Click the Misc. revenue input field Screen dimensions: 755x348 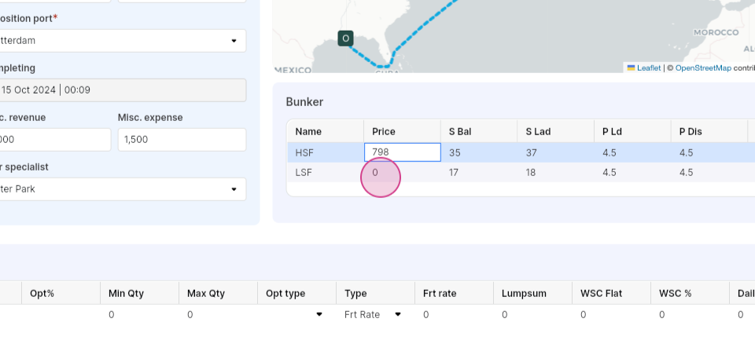click(54, 140)
